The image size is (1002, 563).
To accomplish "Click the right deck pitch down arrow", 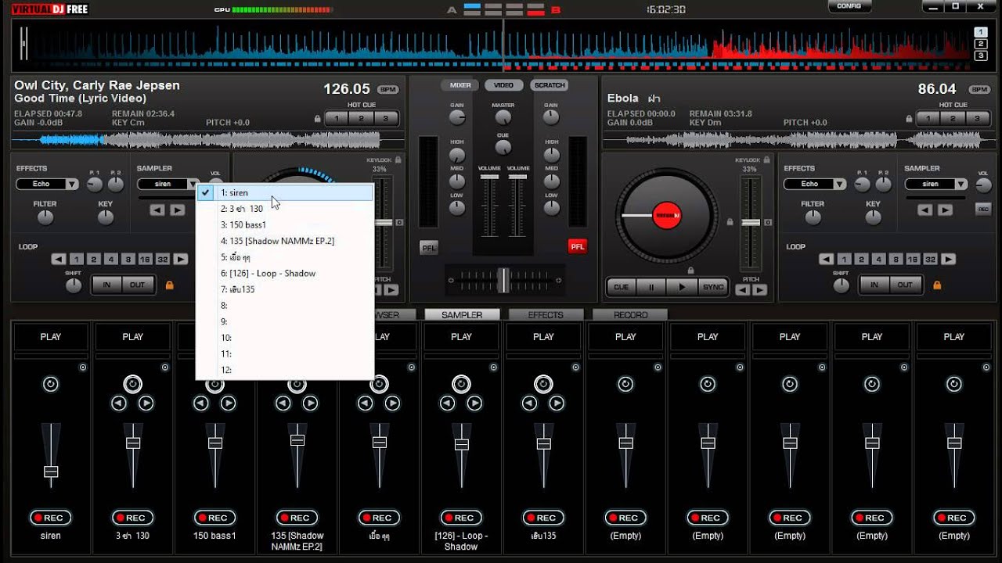I will (x=742, y=289).
